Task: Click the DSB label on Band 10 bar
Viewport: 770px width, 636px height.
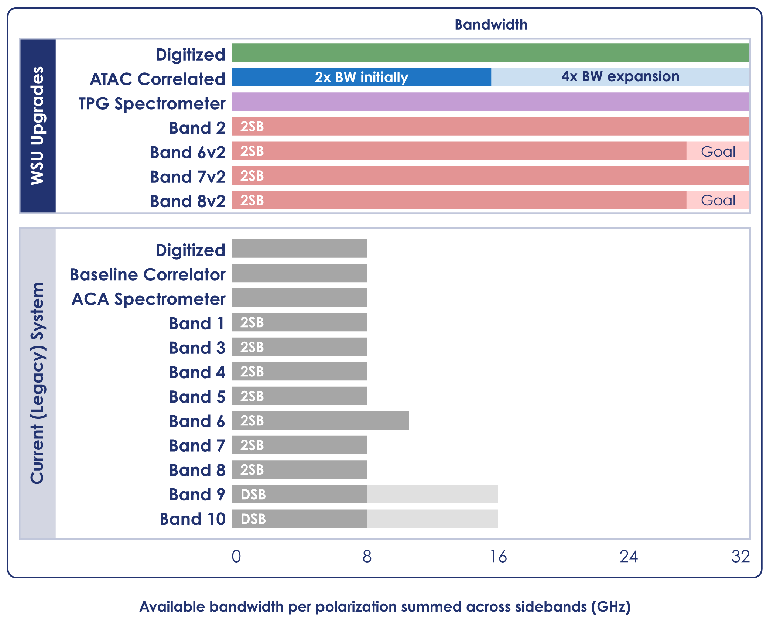Action: (x=253, y=519)
